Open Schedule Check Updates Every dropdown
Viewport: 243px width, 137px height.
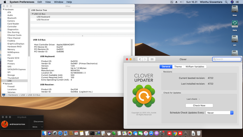[x=219, y=113]
